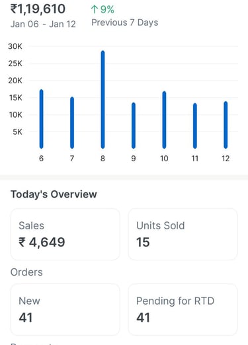Tap the sales bar for day 9
Viewport: 248px width, 345px height.
134,126
